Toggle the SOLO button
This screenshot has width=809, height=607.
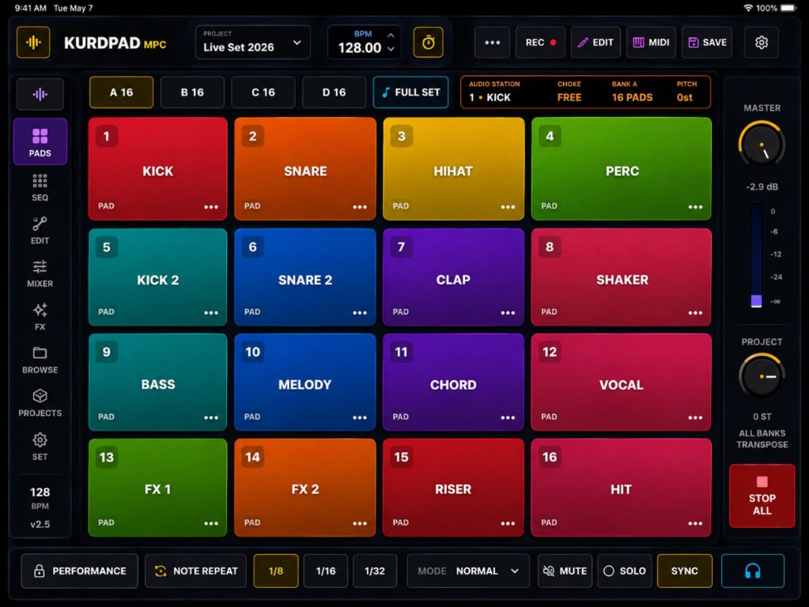(x=625, y=571)
